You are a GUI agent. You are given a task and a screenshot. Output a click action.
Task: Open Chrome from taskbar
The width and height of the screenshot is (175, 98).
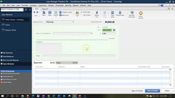[x=49, y=96]
